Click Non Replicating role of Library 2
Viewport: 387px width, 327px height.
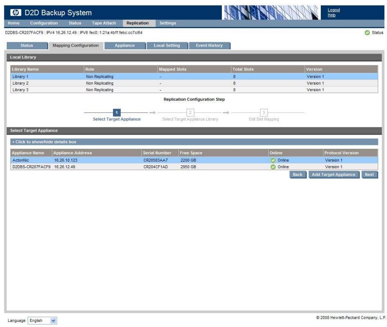click(x=100, y=83)
